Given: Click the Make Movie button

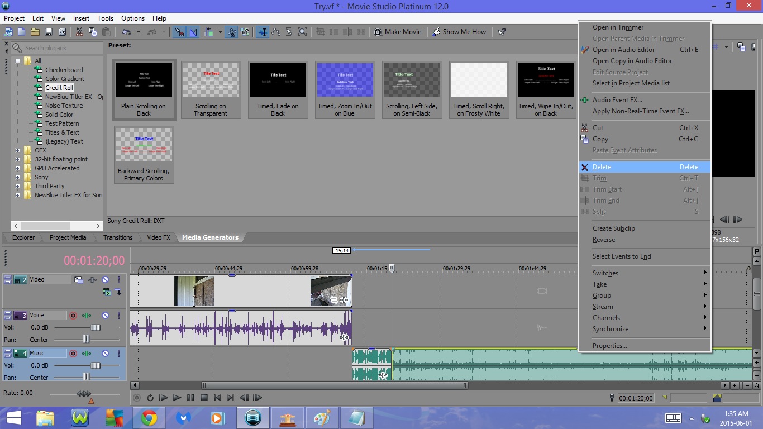Looking at the screenshot, I should (398, 32).
